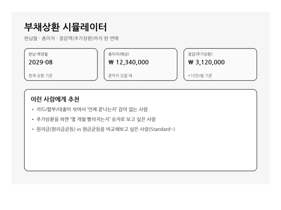Select the subtitle text under the title

[x=71, y=39]
